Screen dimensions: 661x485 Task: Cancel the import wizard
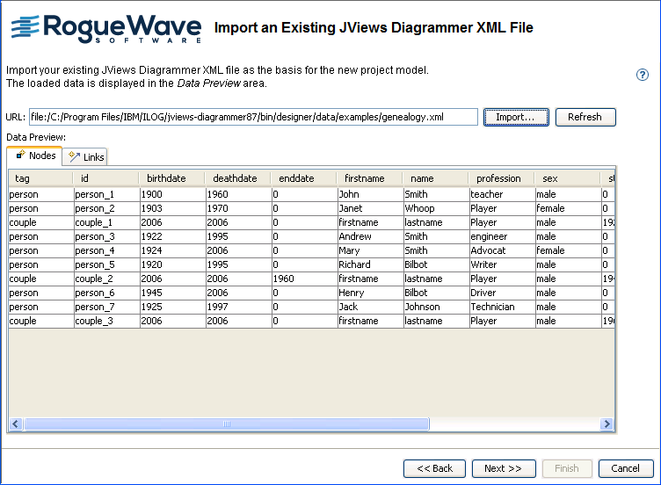point(625,468)
